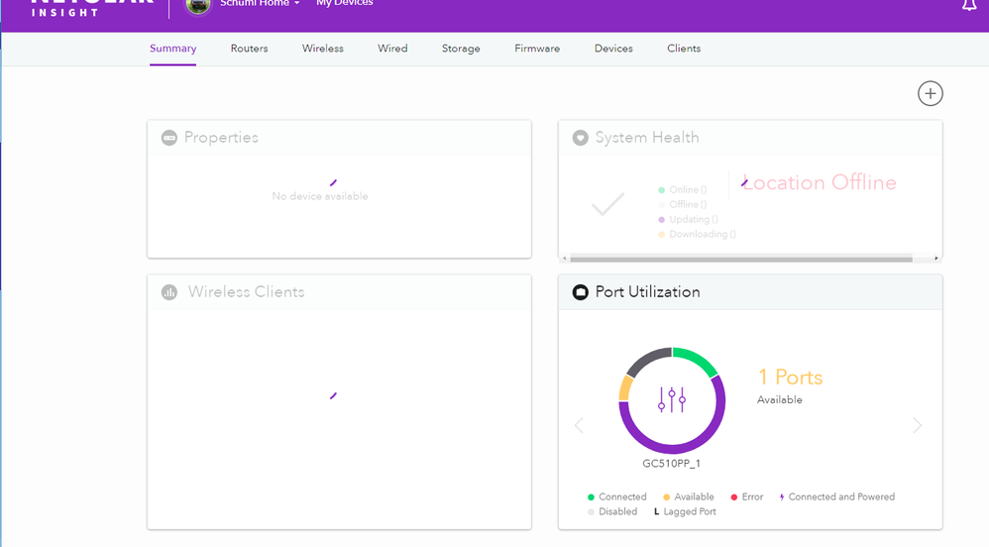Open the Firmware tab

point(537,49)
